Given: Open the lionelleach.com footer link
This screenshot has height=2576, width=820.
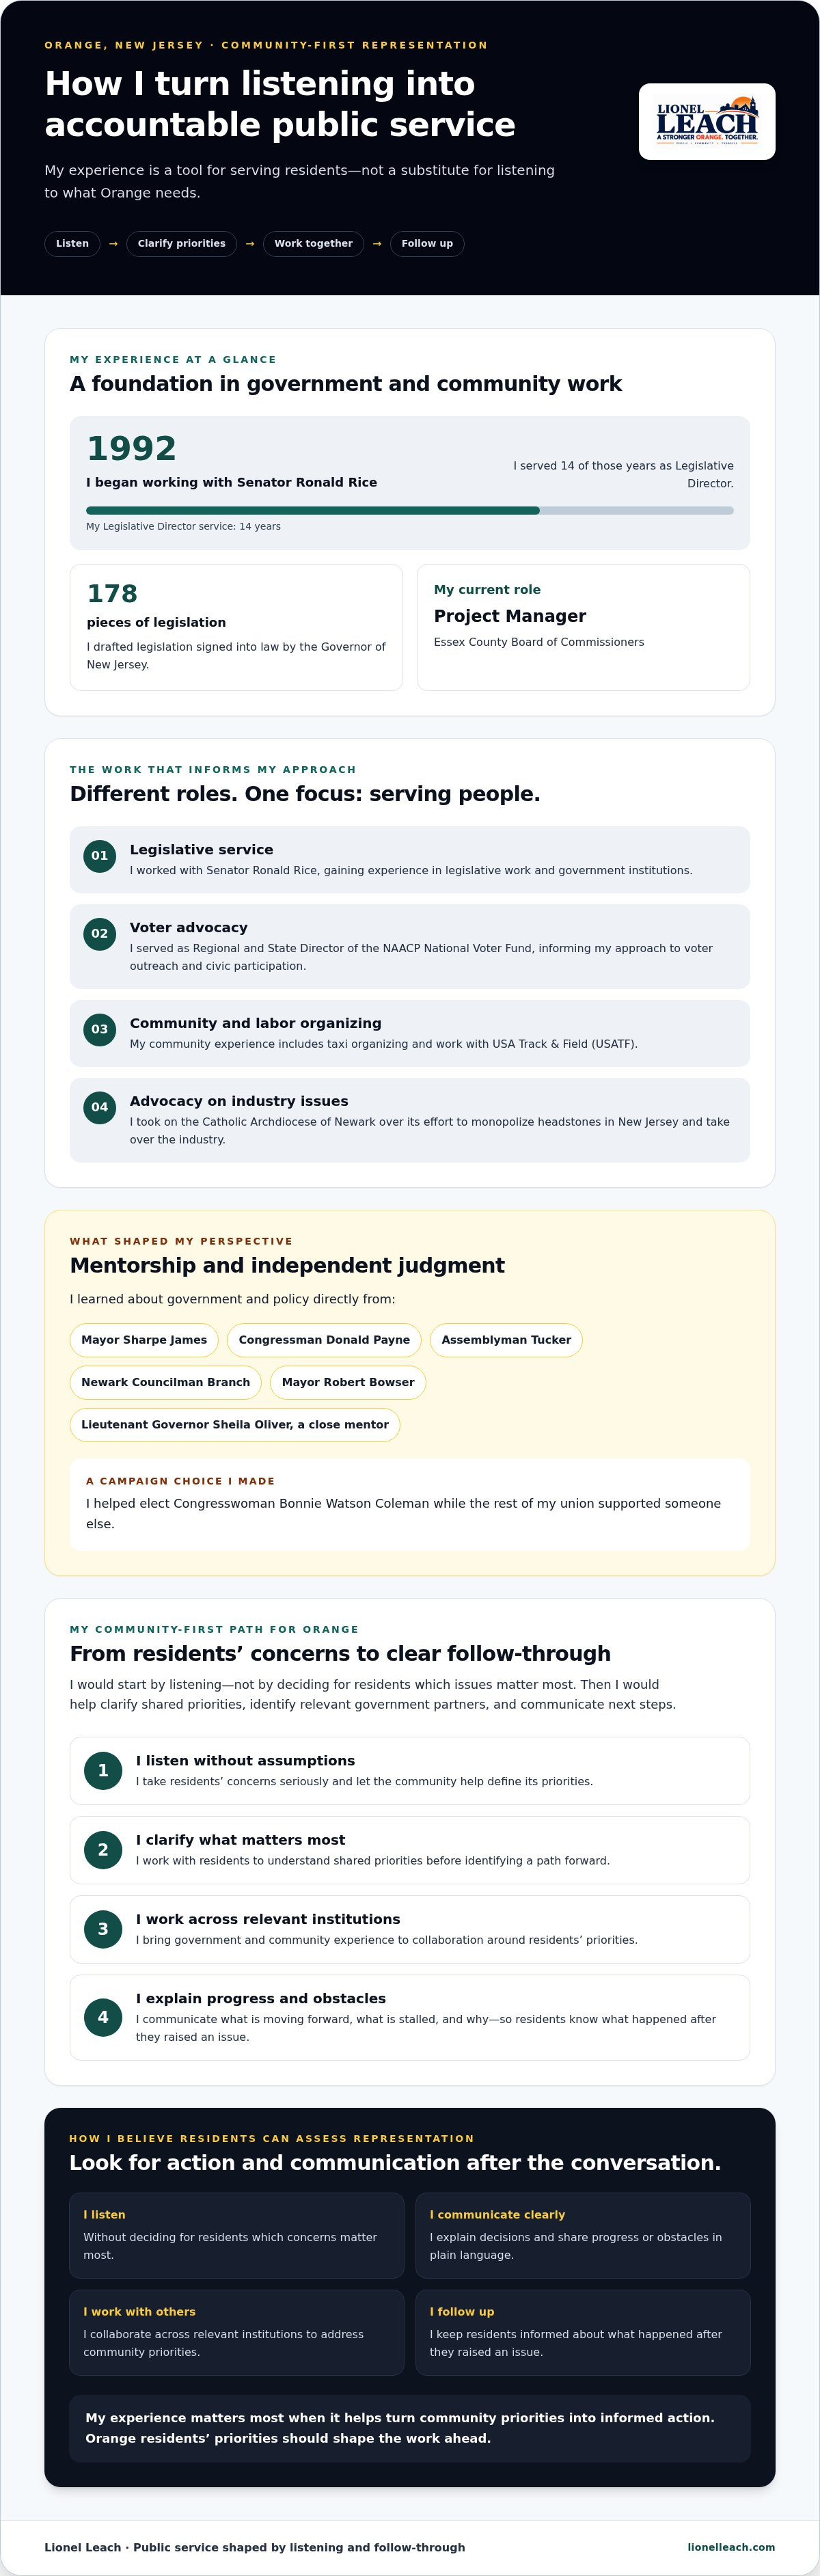Looking at the screenshot, I should (731, 2547).
